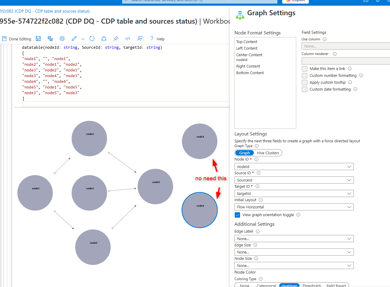This screenshot has height=287, width=390.
Task: Open the Source ID dropdown
Action: click(x=294, y=180)
